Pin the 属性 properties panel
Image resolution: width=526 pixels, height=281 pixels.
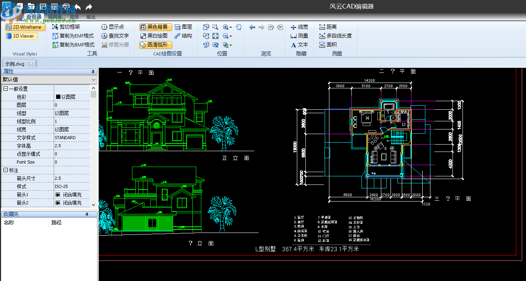pyautogui.click(x=93, y=72)
